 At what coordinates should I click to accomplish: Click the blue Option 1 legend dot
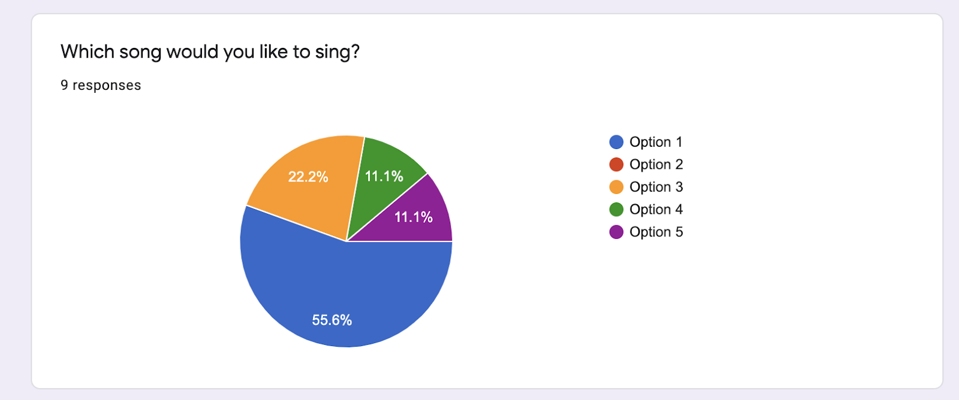616,142
